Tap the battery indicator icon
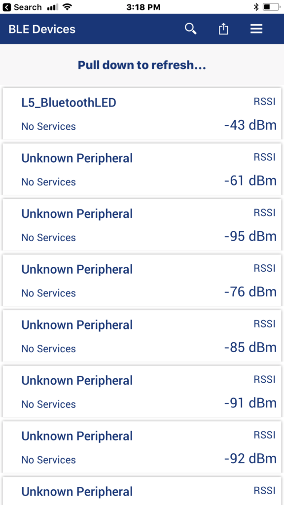Viewport: 284px width, 505px height. coord(271,7)
